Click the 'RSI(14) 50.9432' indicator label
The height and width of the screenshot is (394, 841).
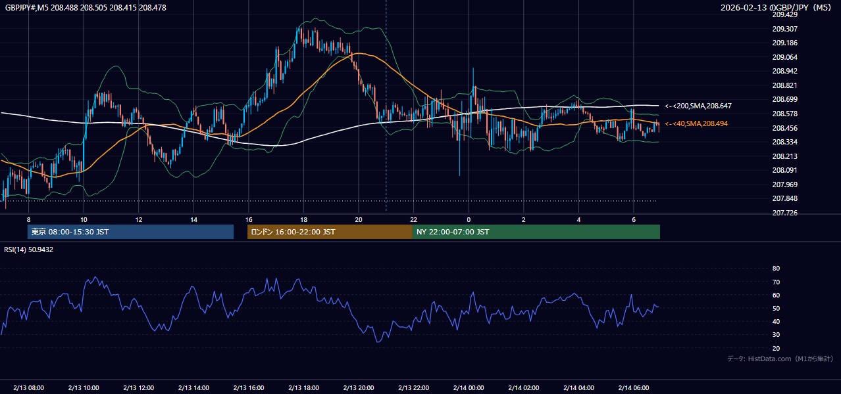tap(29, 250)
